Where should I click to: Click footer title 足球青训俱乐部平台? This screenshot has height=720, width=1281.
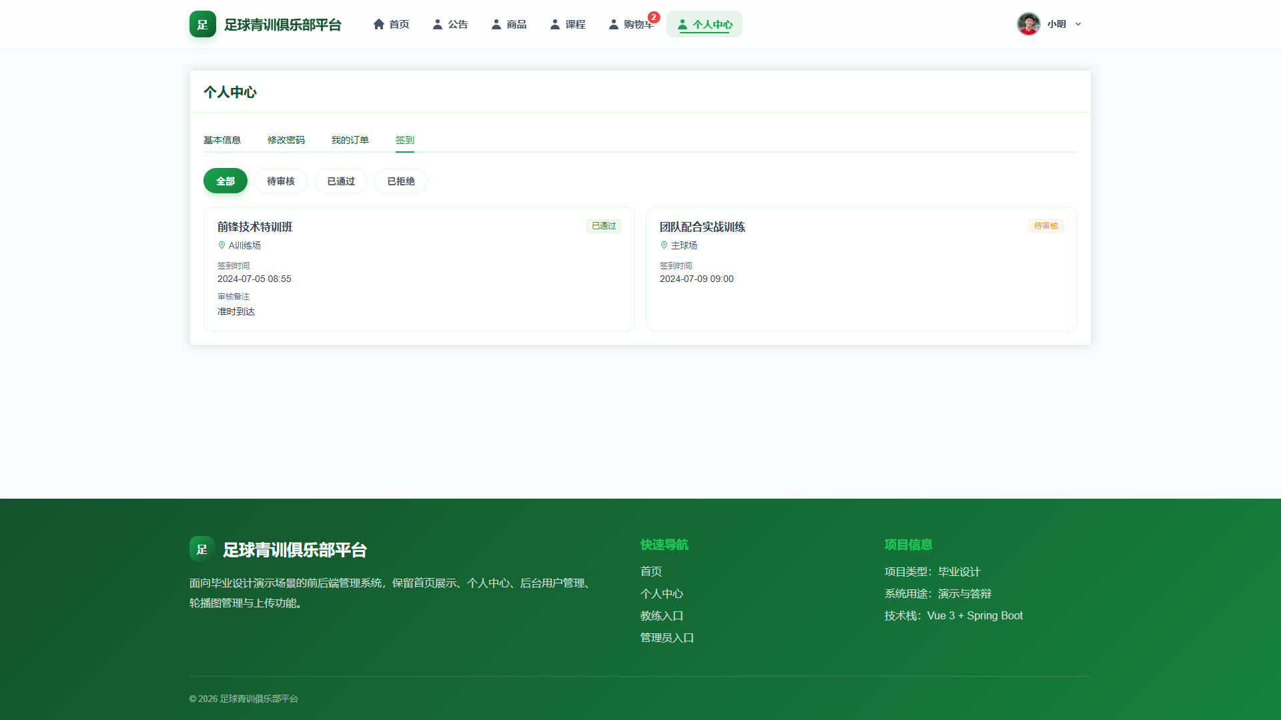[295, 550]
